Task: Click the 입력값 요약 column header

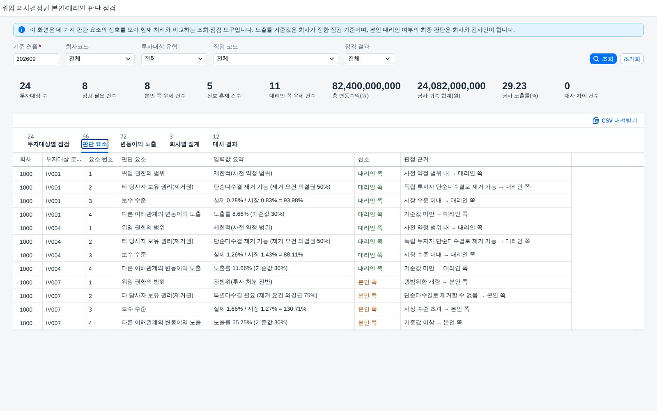Action: pyautogui.click(x=282, y=159)
